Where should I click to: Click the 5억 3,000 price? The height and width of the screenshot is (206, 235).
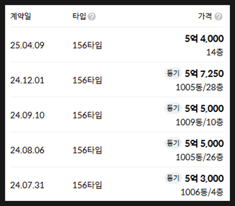(204, 178)
